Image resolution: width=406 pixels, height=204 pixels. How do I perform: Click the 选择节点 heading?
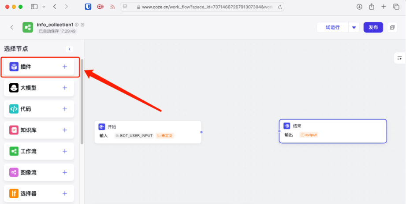point(16,48)
